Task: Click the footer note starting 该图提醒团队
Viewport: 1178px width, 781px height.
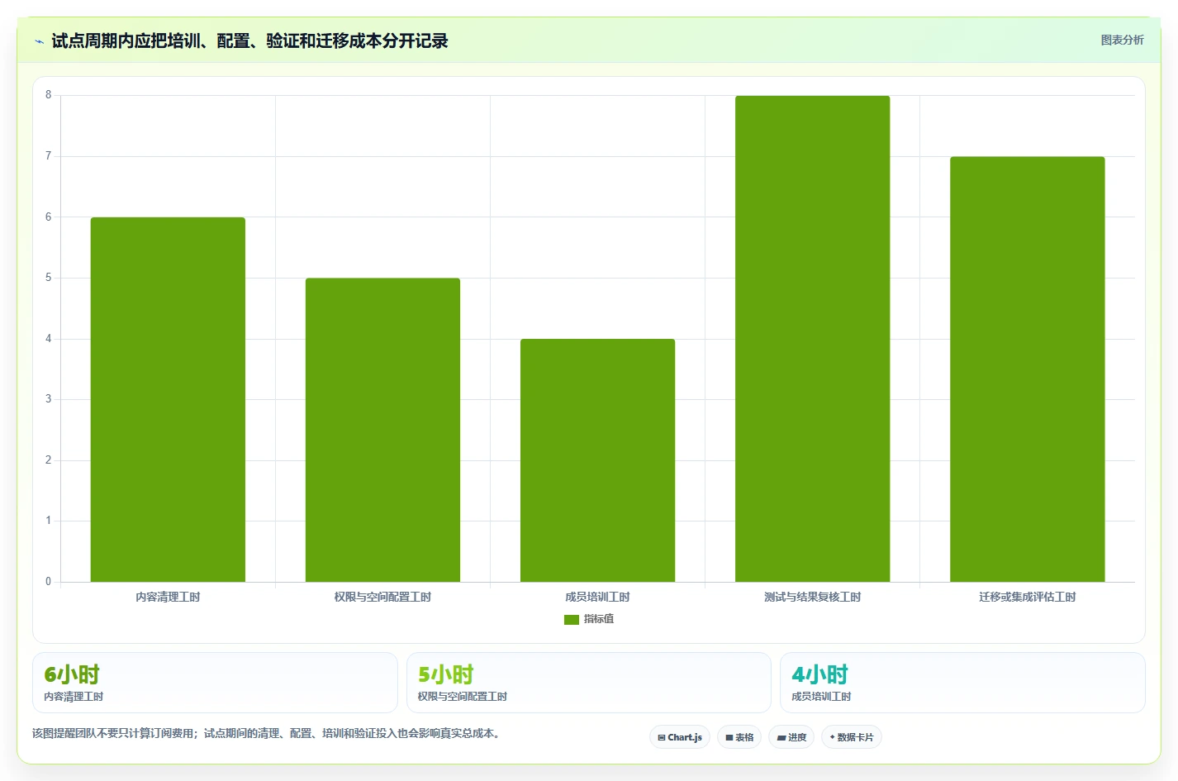Action: 268,733
